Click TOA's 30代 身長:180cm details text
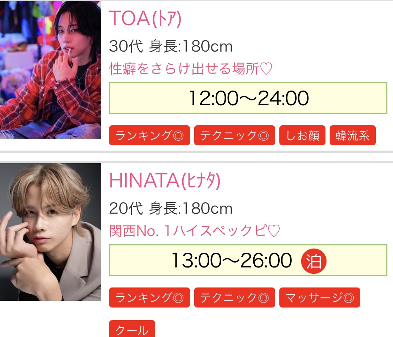This screenshot has width=393, height=337. [x=171, y=46]
